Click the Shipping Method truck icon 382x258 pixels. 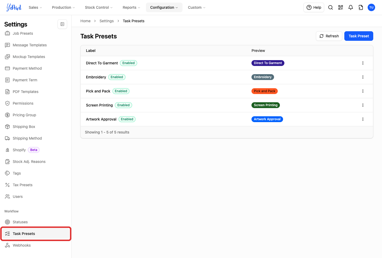coord(7,138)
